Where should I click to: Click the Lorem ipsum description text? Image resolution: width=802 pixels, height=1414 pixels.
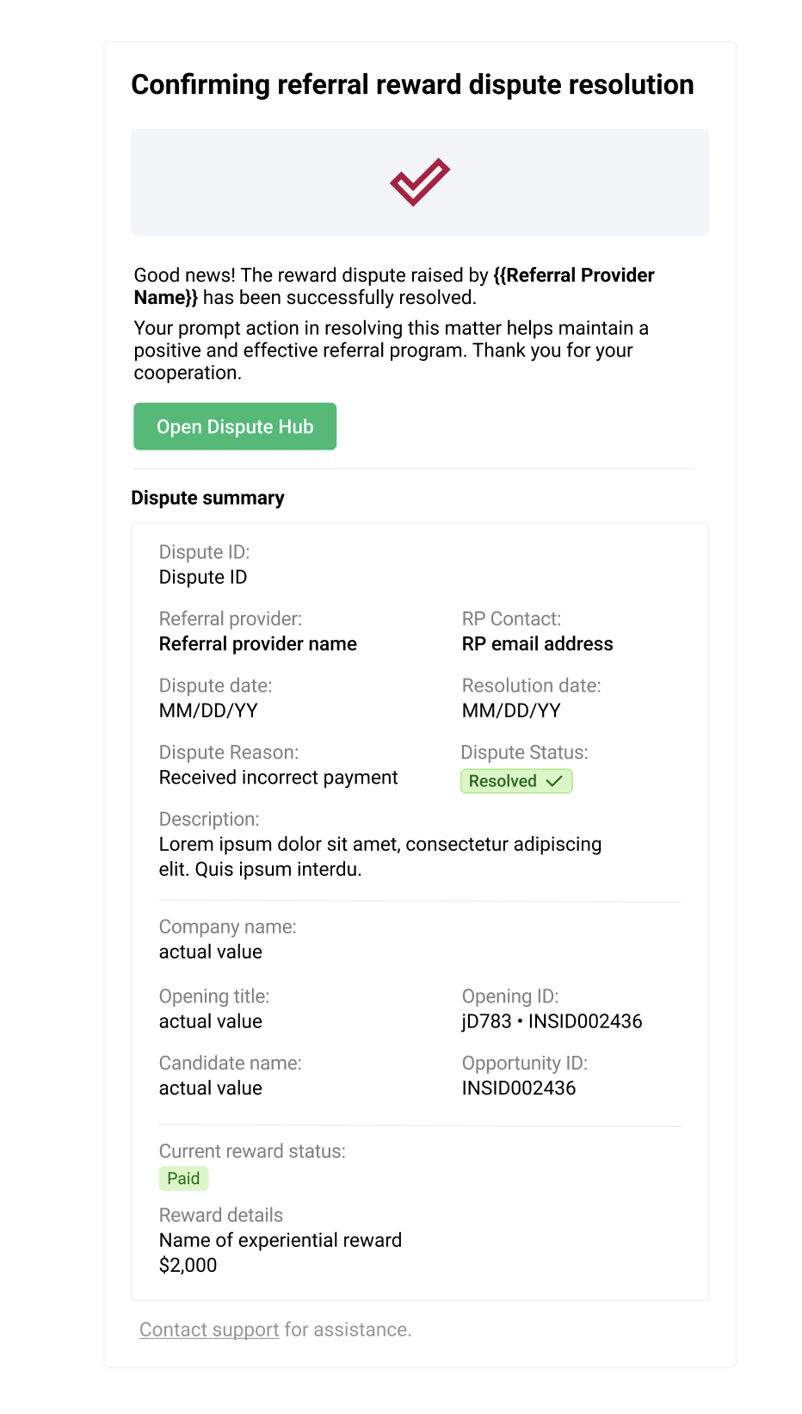pos(380,857)
